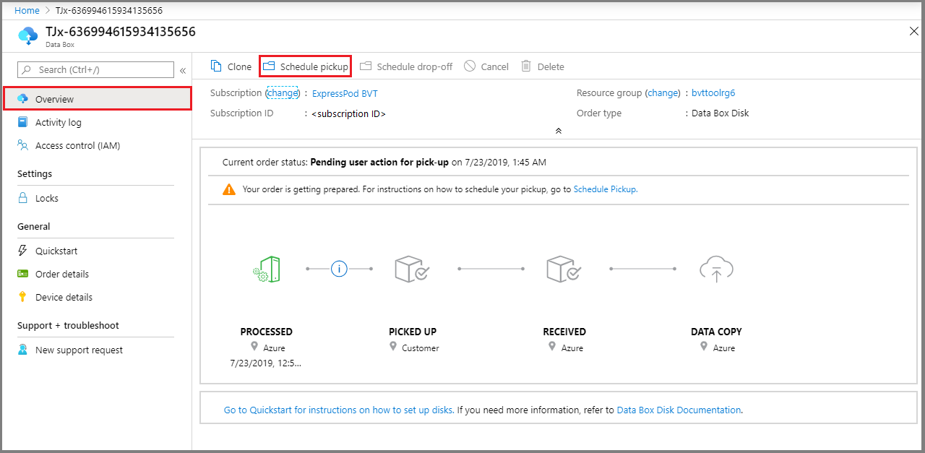Open Device details in sidebar
The height and width of the screenshot is (453, 925).
(64, 298)
